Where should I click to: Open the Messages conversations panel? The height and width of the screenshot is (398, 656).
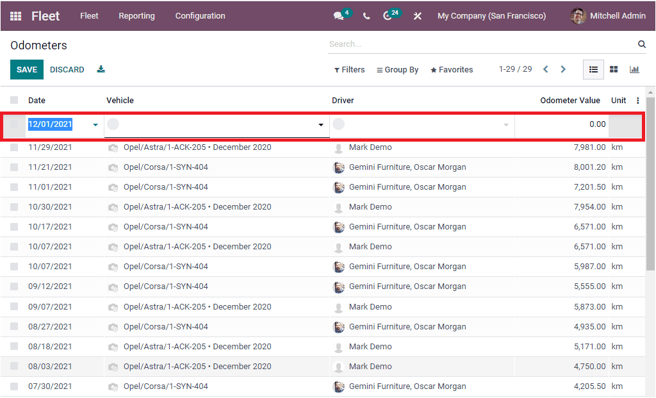click(x=338, y=16)
